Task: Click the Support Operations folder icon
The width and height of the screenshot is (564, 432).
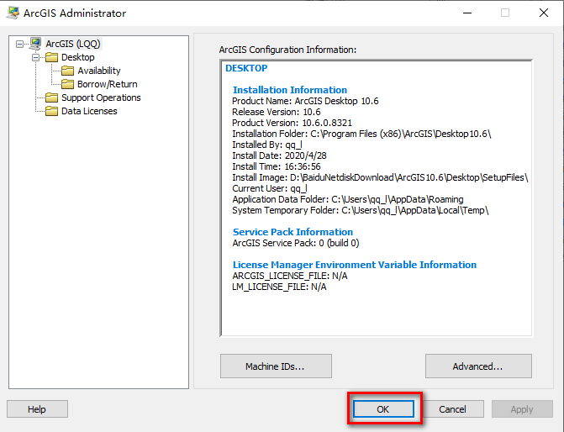Action: point(51,97)
